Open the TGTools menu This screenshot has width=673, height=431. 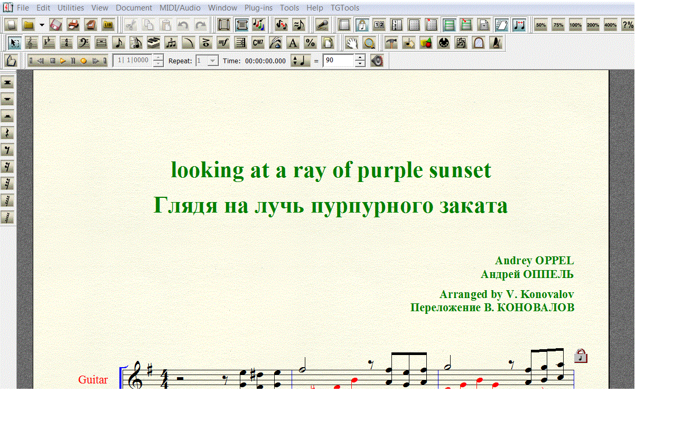point(345,8)
